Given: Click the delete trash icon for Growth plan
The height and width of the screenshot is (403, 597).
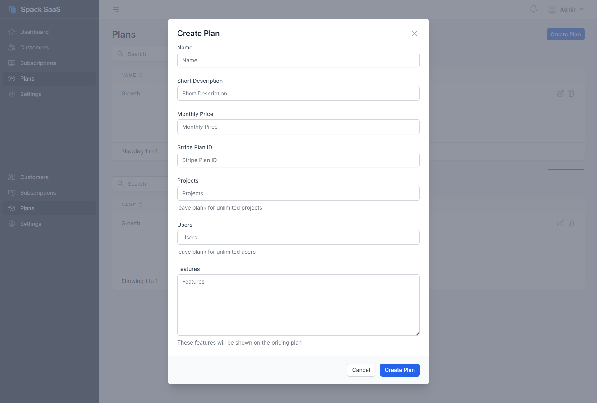Looking at the screenshot, I should click(x=572, y=93).
